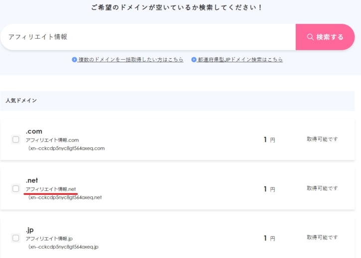Tick the .com domain checkbox
Image resolution: width=361 pixels, height=258 pixels.
coord(15,139)
